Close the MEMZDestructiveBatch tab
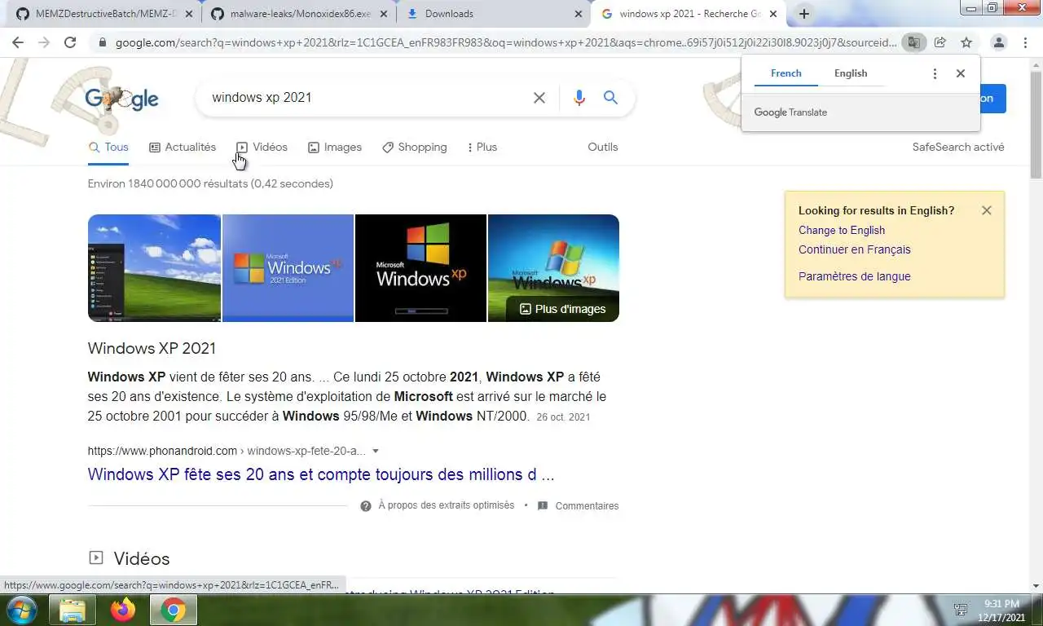This screenshot has width=1043, height=626. click(188, 14)
